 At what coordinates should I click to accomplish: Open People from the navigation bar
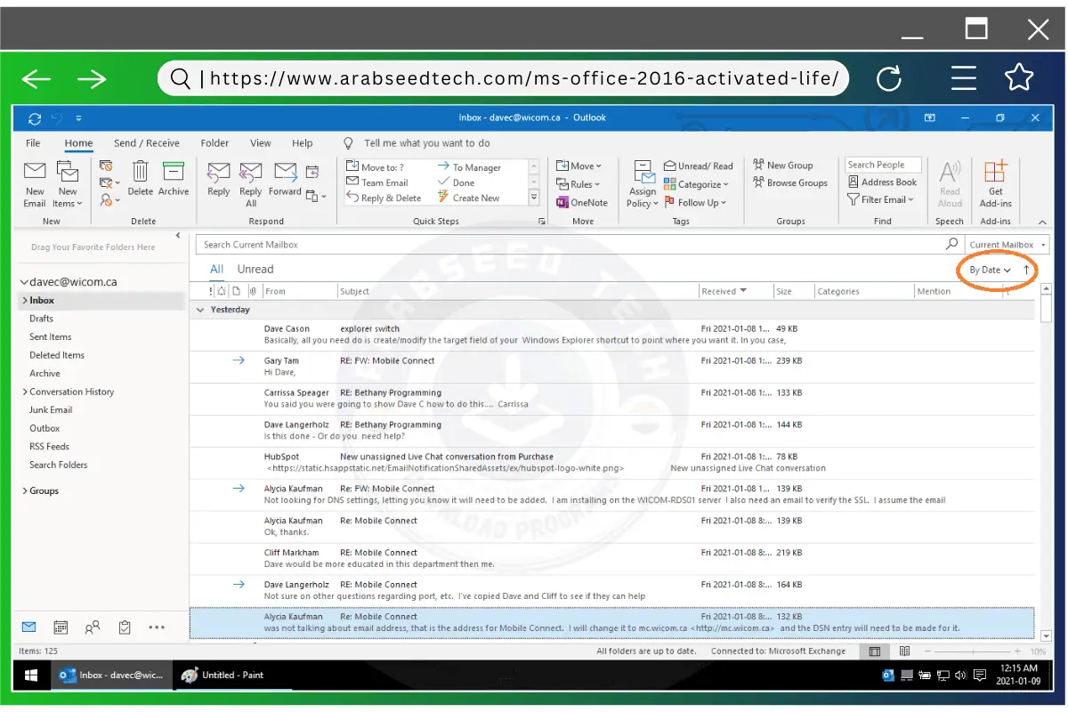point(92,627)
